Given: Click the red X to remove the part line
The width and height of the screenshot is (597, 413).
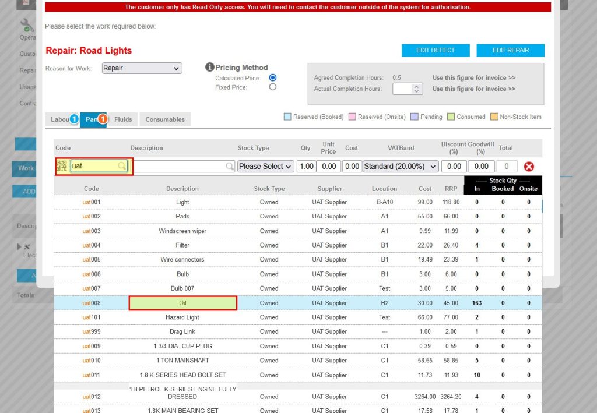Looking at the screenshot, I should (529, 166).
